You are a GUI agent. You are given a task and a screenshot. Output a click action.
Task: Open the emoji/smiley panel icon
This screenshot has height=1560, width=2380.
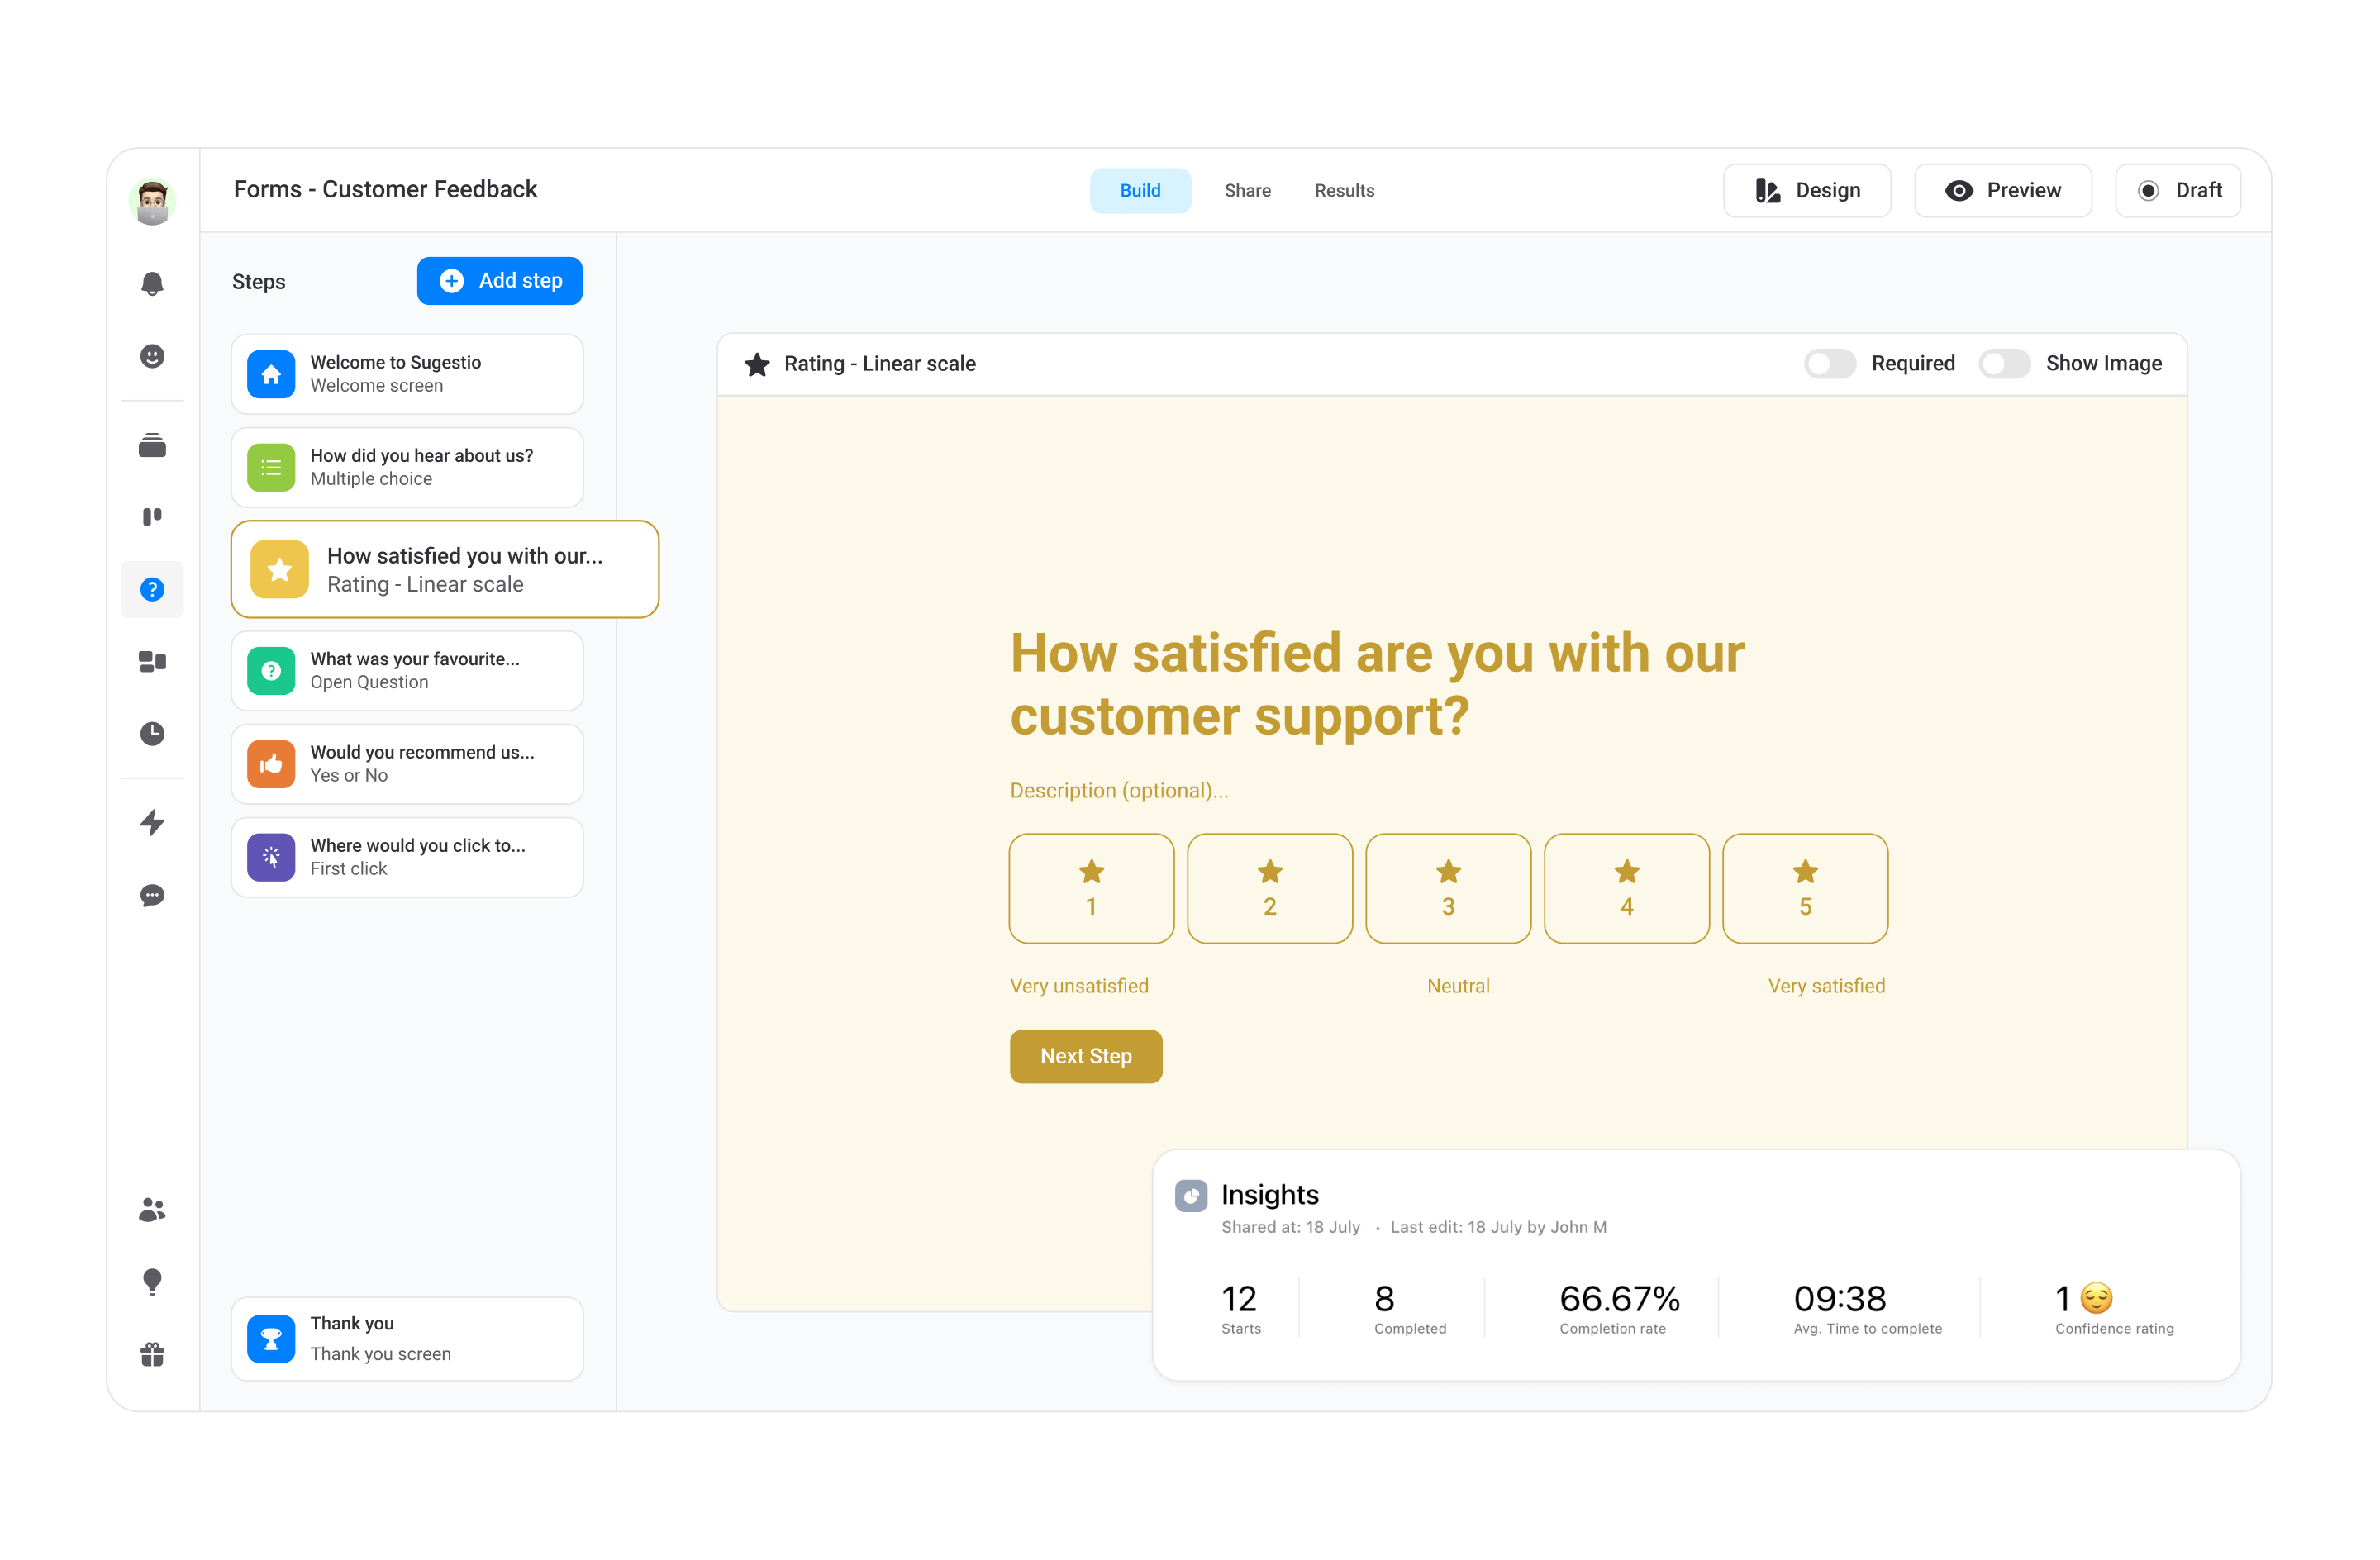click(153, 357)
